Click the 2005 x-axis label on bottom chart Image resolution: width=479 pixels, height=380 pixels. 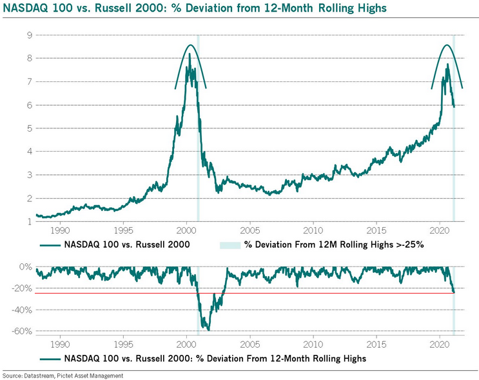250,345
